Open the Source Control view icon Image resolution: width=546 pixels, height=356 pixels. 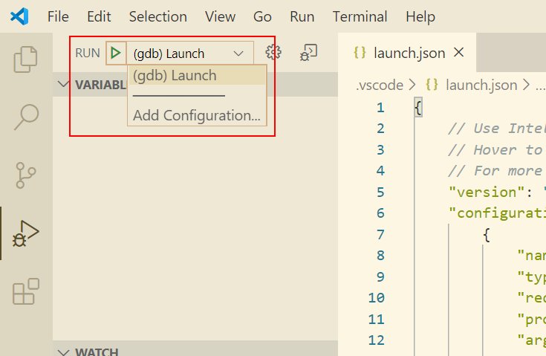pos(26,175)
